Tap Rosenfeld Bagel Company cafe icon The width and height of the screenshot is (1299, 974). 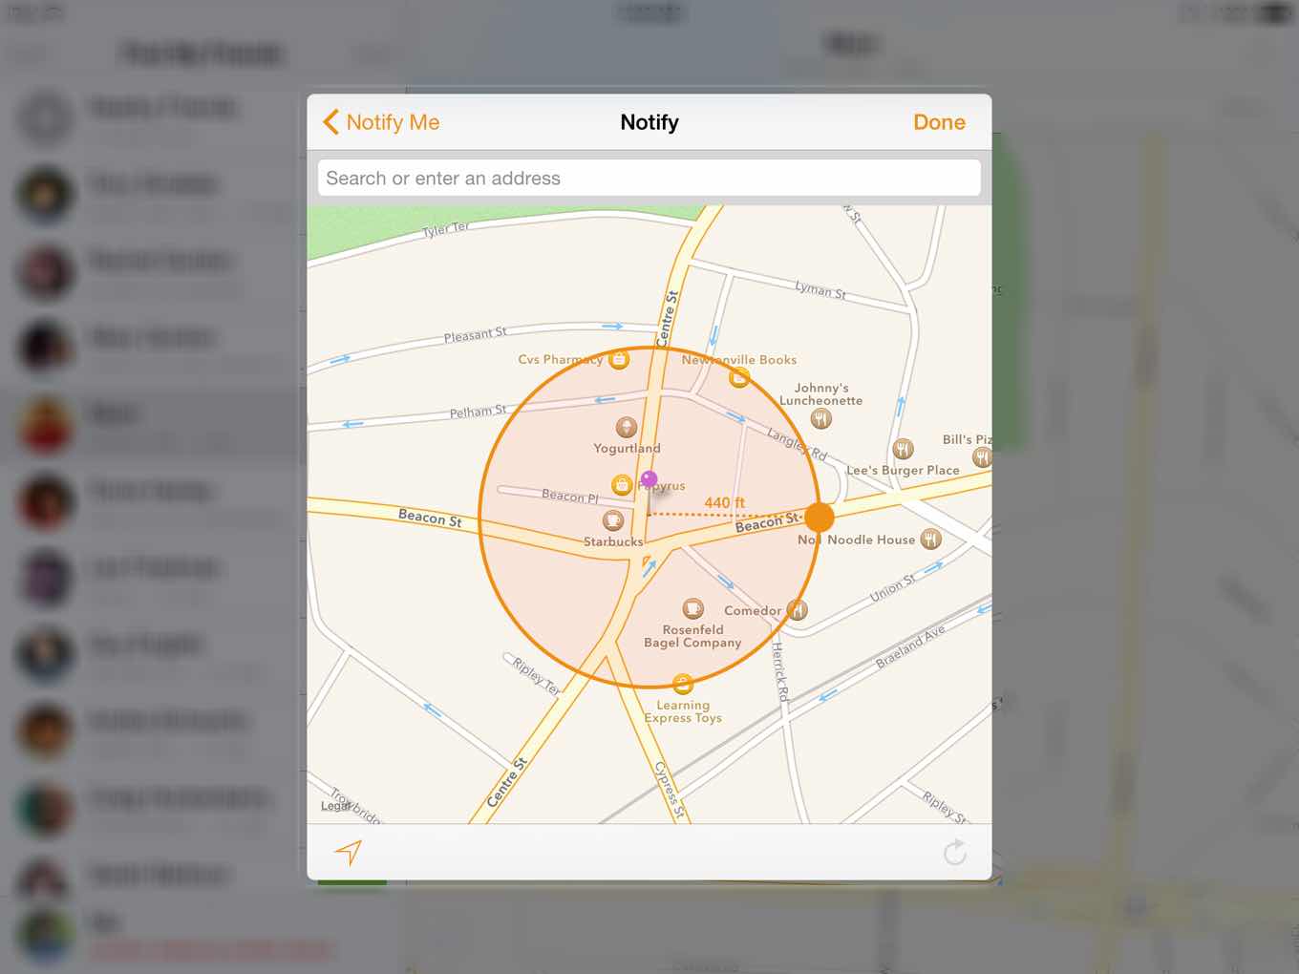pyautogui.click(x=693, y=608)
